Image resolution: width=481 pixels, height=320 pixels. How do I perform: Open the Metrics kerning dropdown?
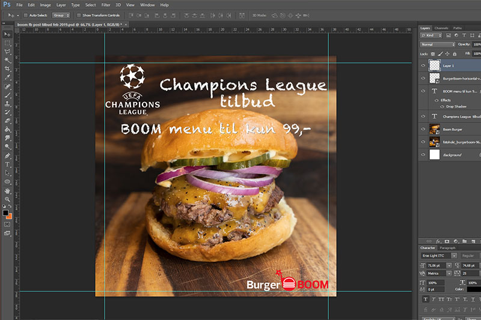click(449, 273)
